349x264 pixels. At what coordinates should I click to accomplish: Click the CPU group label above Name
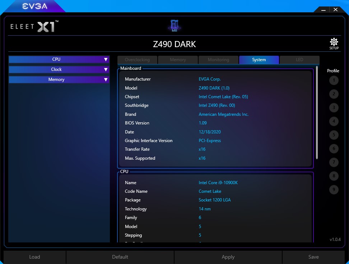(x=124, y=172)
